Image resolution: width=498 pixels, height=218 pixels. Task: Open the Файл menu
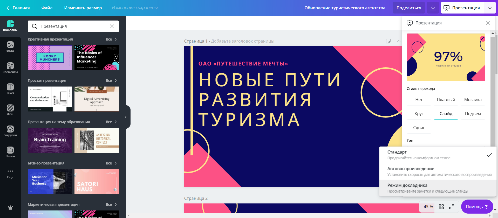47,8
